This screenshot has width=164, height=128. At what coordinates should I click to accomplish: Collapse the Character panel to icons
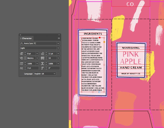59,35
